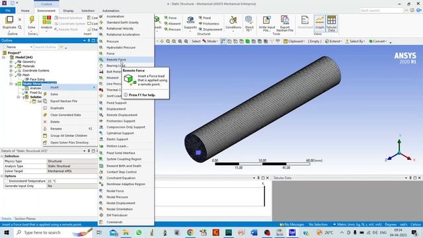Collapse the Definition section in Details
The height and width of the screenshot is (238, 423).
2,156
